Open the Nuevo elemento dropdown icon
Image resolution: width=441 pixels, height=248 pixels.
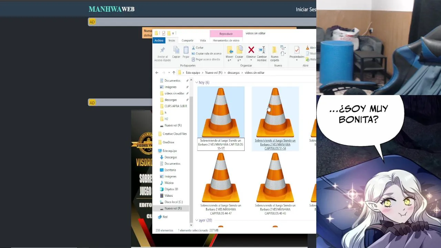[283, 48]
